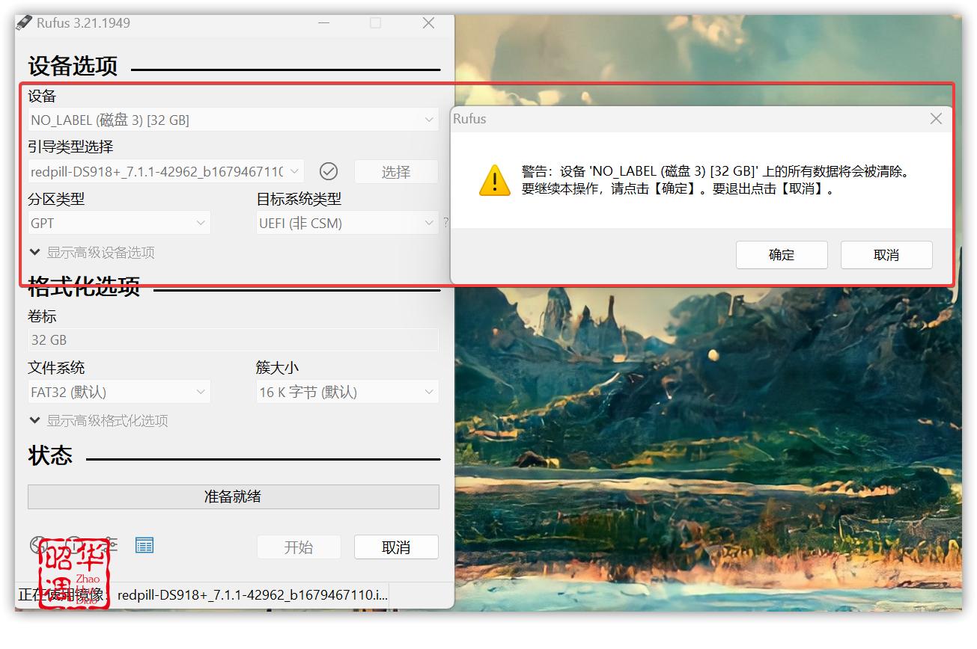Click the About info icon
This screenshot has width=977, height=649.
(x=73, y=544)
